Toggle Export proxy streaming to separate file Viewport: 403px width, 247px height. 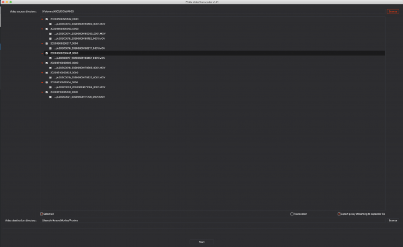pos(339,214)
